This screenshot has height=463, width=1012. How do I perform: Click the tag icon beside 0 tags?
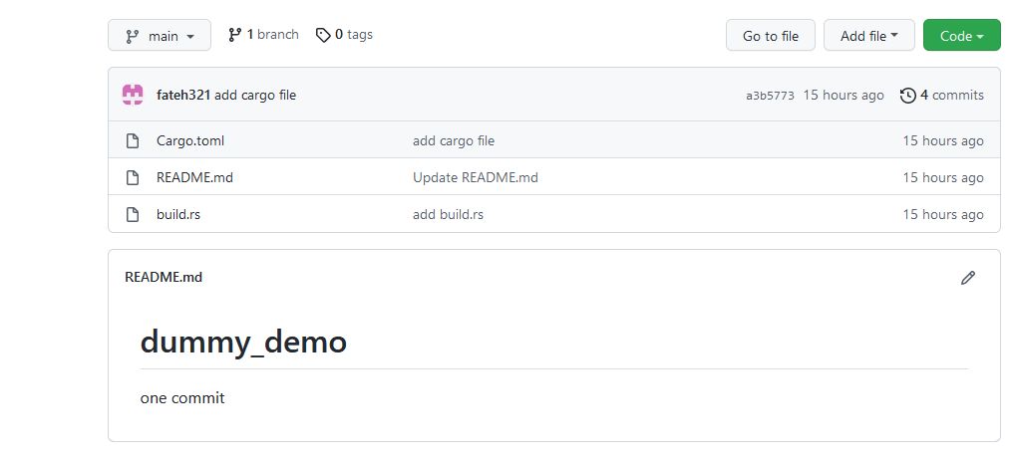coord(323,35)
